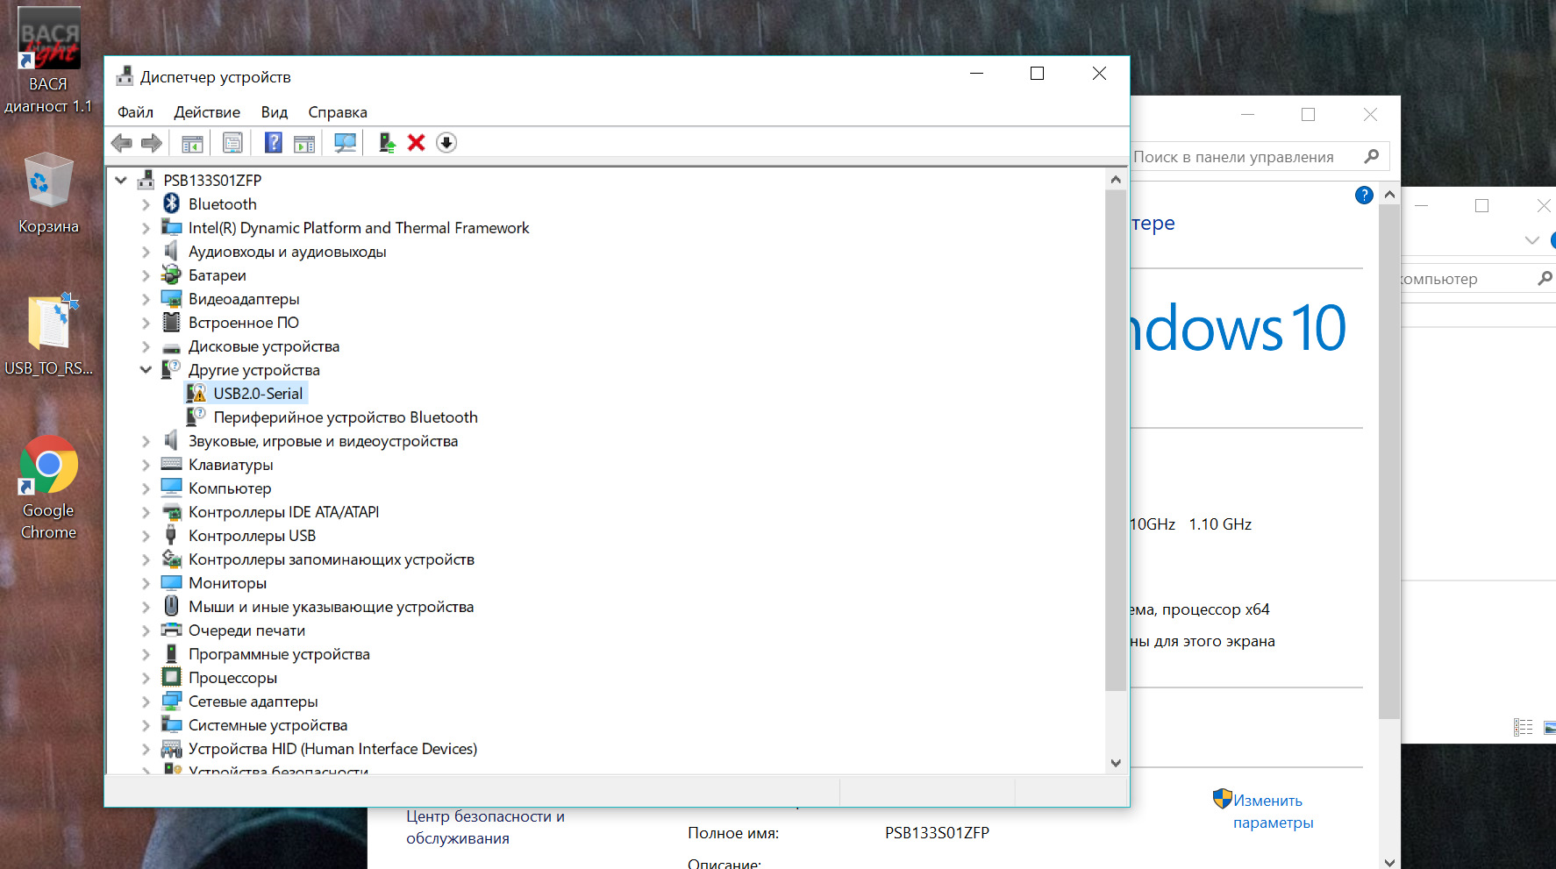This screenshot has height=869, width=1556.
Task: Expand the Мониторы category
Action: 146,583
